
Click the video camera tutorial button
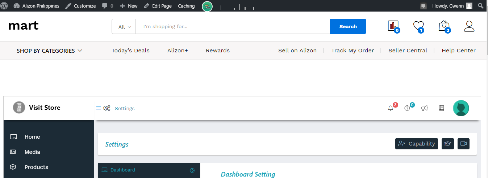464,144
